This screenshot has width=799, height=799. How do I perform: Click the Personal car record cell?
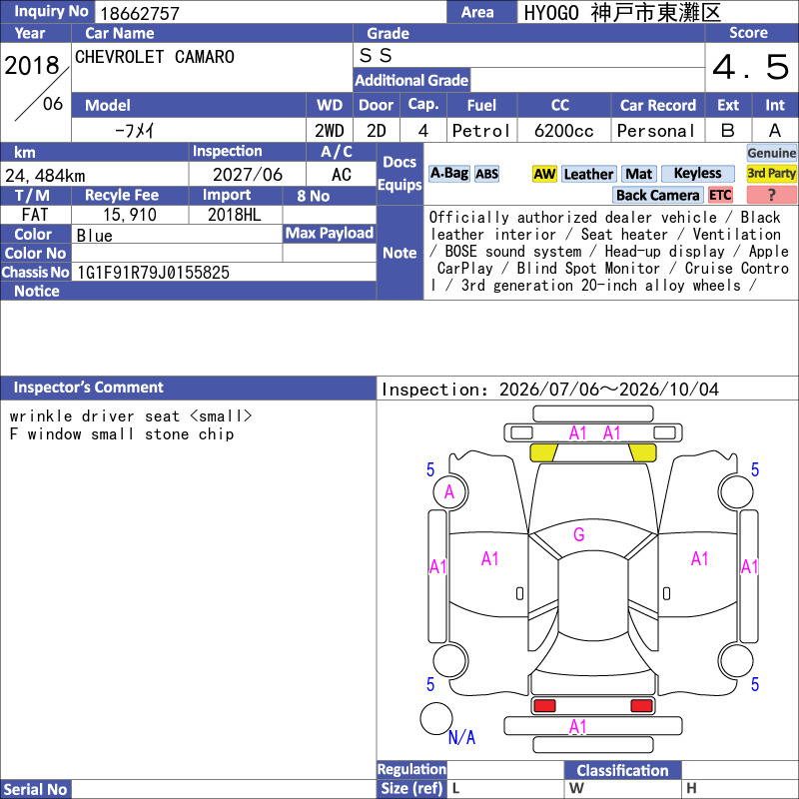pyautogui.click(x=656, y=131)
